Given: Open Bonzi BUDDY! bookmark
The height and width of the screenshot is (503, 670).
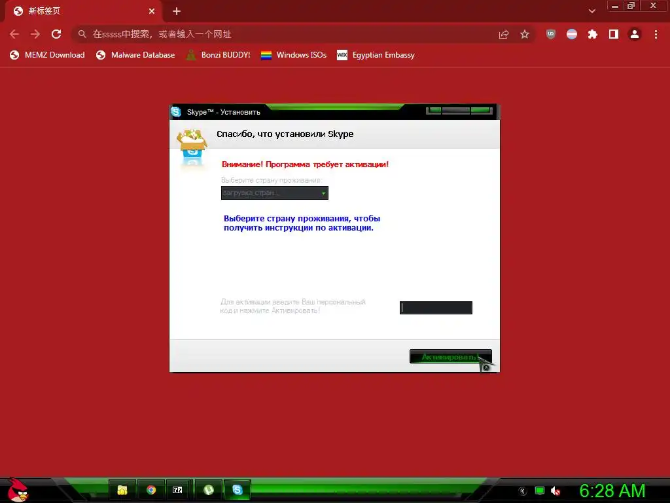Looking at the screenshot, I should [x=219, y=55].
